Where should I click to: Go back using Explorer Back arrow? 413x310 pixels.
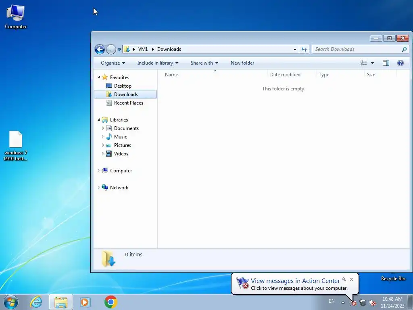click(x=100, y=49)
